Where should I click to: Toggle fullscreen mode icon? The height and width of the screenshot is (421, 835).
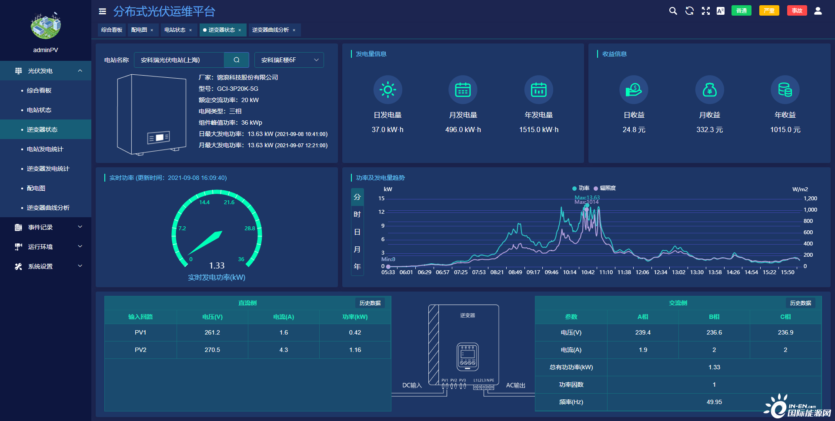click(705, 11)
